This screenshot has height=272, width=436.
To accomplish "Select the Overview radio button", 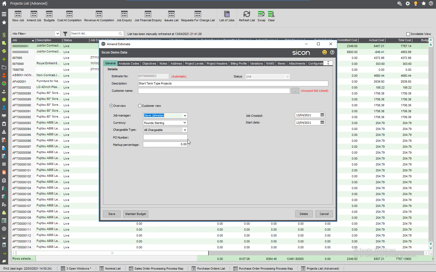I will (x=111, y=105).
